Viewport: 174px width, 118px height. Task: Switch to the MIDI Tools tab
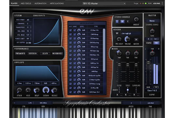tap(26, 4)
